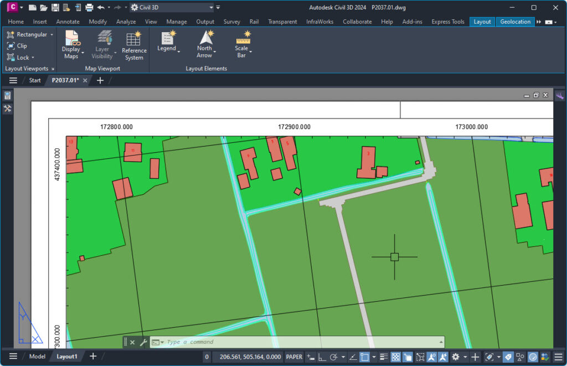Open the Toolspace icon on left sidebar
Viewport: 567px width, 366px height.
[7, 96]
